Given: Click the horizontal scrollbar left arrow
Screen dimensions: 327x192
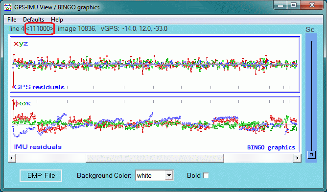Looking at the screenshot, I should coord(11,158).
